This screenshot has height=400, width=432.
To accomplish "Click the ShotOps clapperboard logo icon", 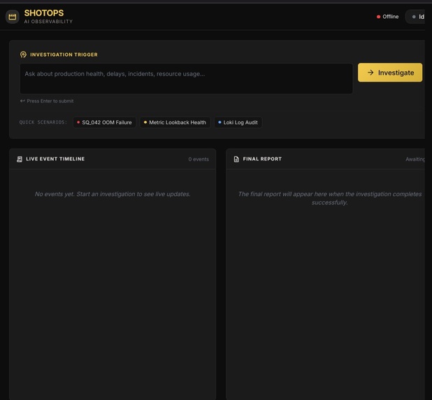I will [x=13, y=17].
